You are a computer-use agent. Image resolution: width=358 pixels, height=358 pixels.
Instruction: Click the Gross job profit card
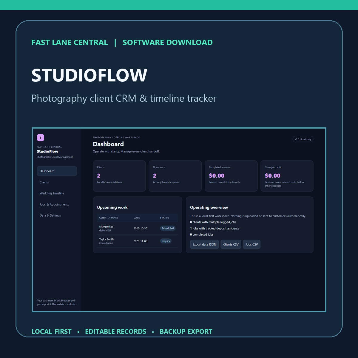click(x=287, y=176)
